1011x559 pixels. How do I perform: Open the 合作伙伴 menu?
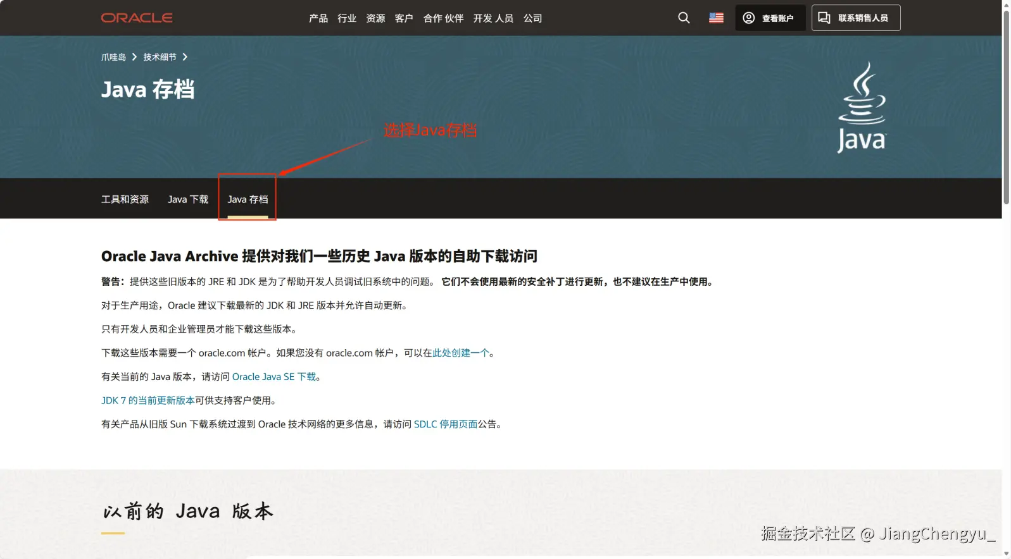point(443,18)
